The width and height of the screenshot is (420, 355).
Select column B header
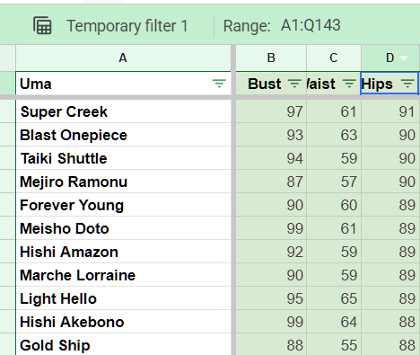pos(271,58)
